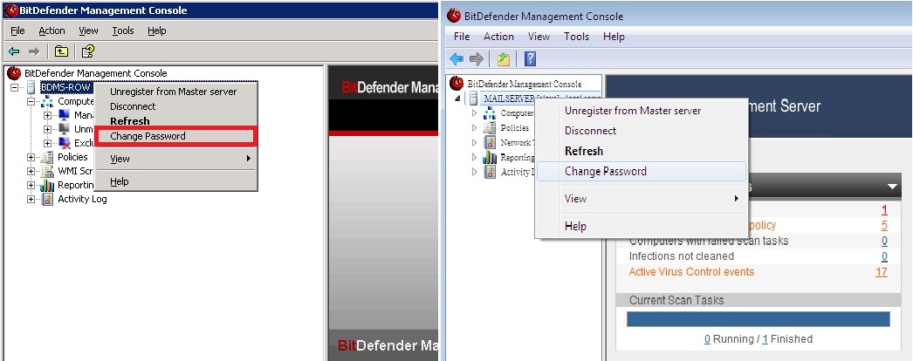Collapse the MAILSERVER node triangle
Image resolution: width=913 pixels, height=361 pixels.
coord(457,99)
